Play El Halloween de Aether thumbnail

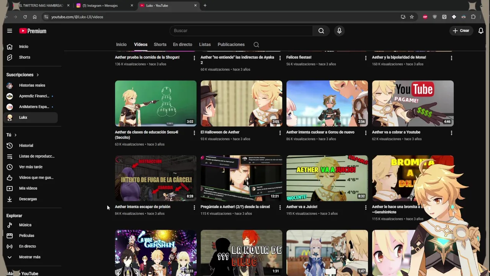(241, 103)
